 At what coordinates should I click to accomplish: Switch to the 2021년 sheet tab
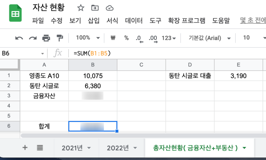(72, 148)
